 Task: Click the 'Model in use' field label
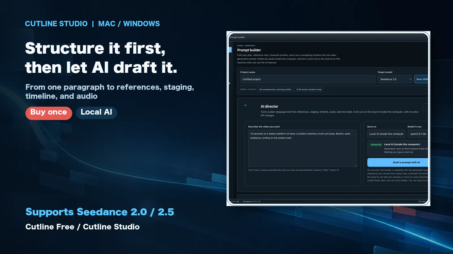[x=414, y=127]
